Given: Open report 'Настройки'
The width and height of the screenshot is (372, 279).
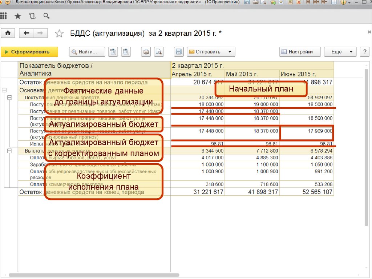Looking at the screenshot, I should pyautogui.click(x=300, y=52).
